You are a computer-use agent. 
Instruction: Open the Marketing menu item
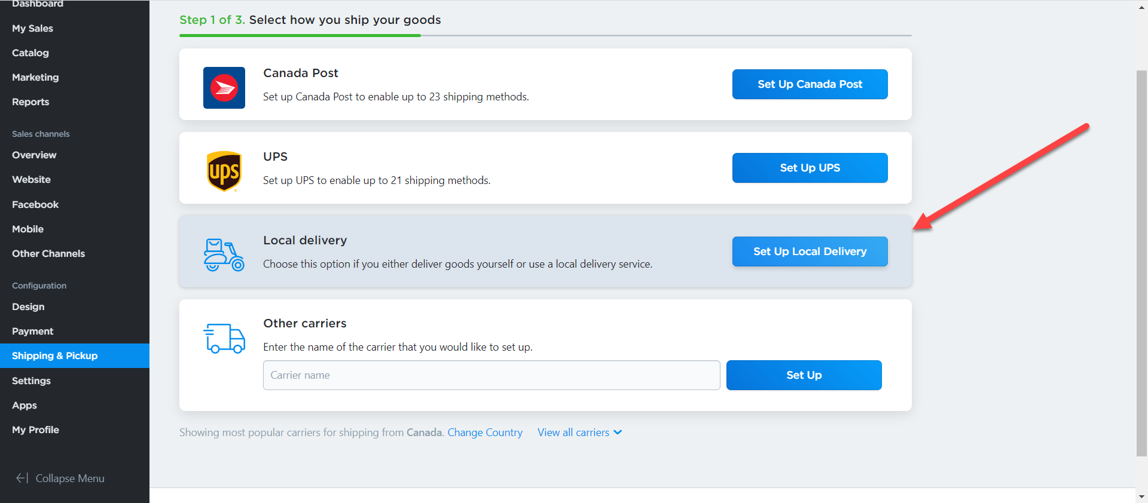pyautogui.click(x=35, y=77)
